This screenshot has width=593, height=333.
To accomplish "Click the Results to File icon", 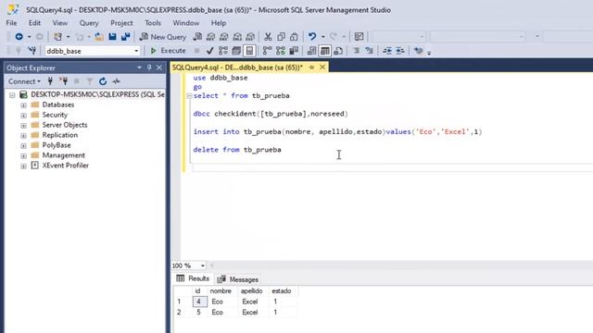I will click(x=338, y=51).
